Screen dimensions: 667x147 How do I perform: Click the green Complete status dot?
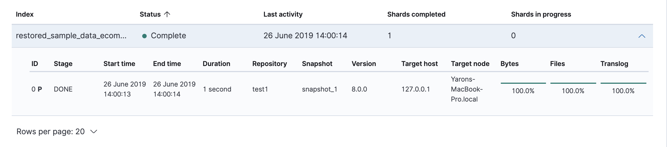(144, 36)
